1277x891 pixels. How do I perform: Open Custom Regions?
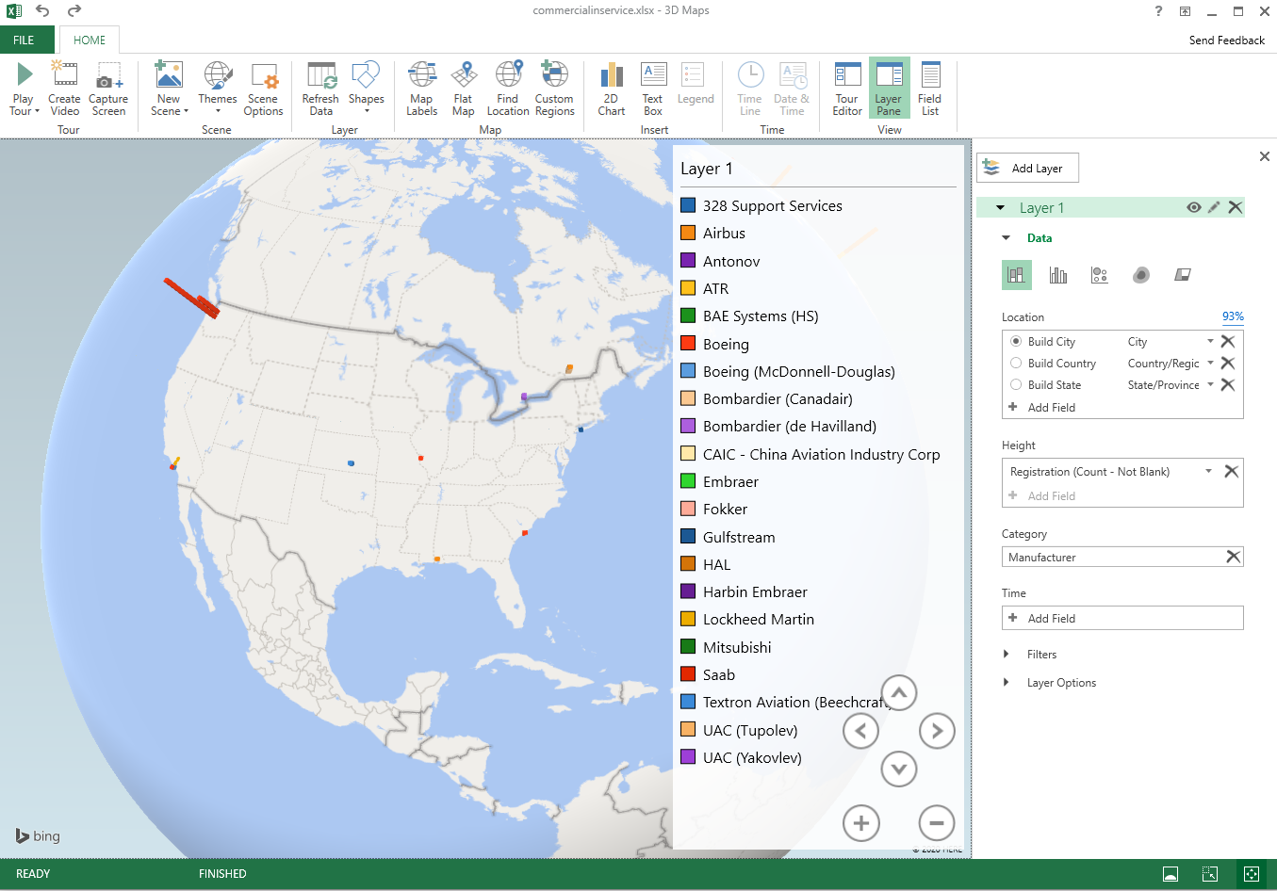pyautogui.click(x=554, y=89)
